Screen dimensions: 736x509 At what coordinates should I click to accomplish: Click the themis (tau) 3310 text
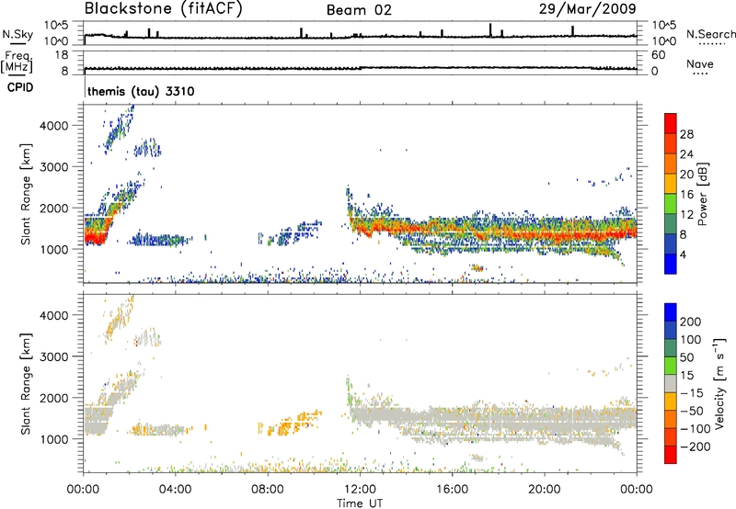[x=141, y=91]
